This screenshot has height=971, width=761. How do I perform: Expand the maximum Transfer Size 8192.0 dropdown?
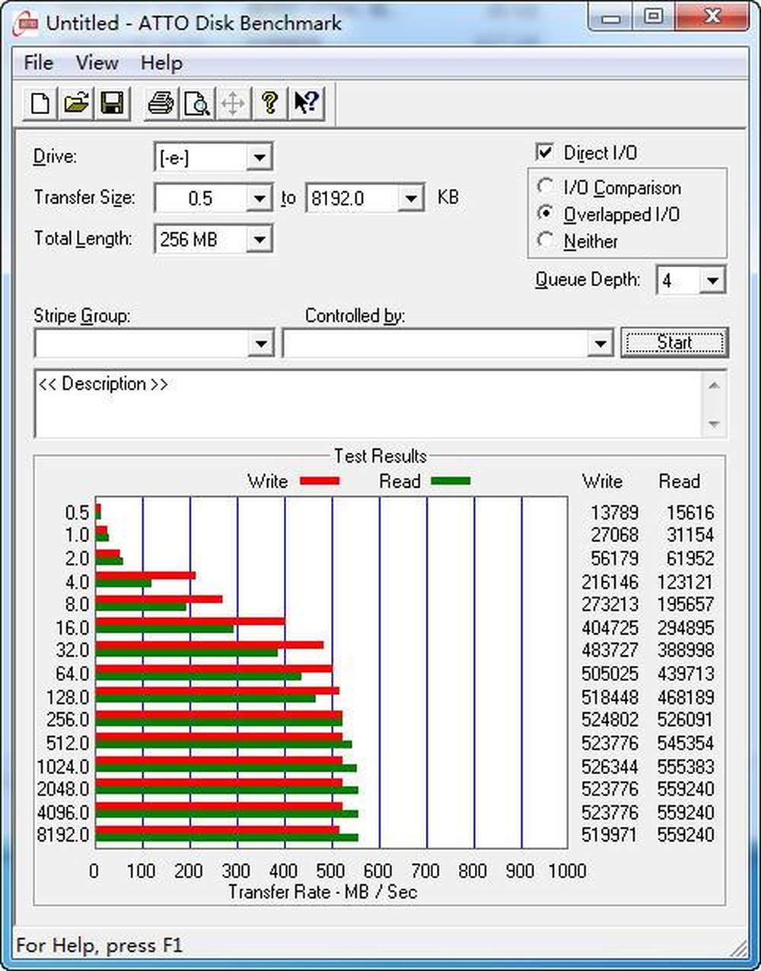[x=411, y=199]
